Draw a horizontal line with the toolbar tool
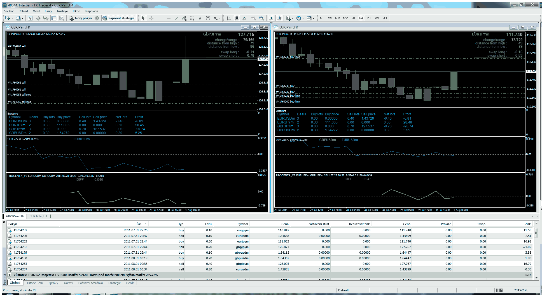Image resolution: width=542 pixels, height=295 pixels. [x=169, y=18]
